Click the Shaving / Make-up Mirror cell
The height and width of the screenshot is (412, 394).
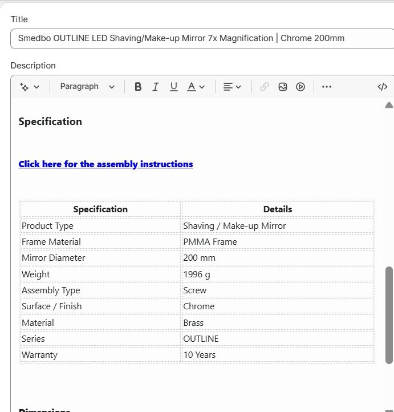tap(278, 226)
